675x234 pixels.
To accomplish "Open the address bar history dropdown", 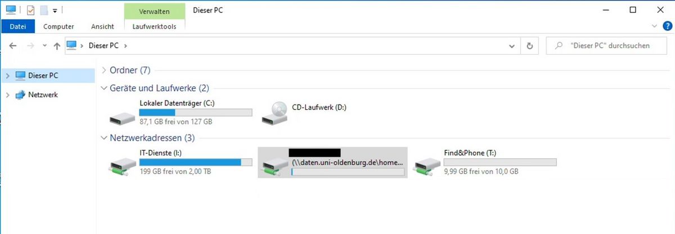I will point(512,46).
